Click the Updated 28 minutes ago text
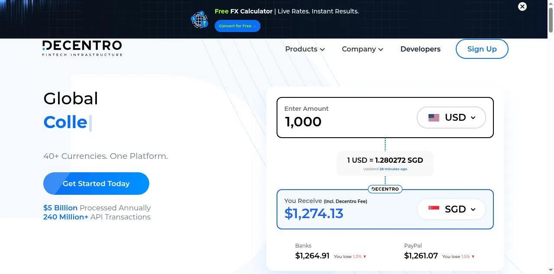 (385, 169)
